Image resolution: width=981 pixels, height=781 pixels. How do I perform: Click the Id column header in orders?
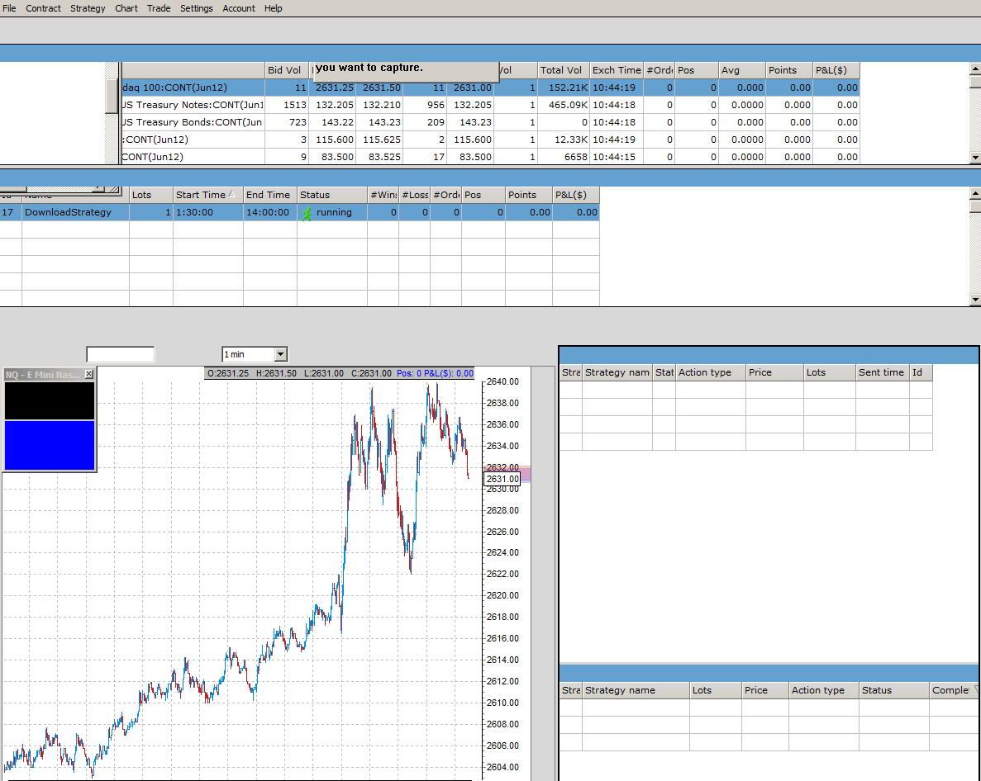click(921, 372)
